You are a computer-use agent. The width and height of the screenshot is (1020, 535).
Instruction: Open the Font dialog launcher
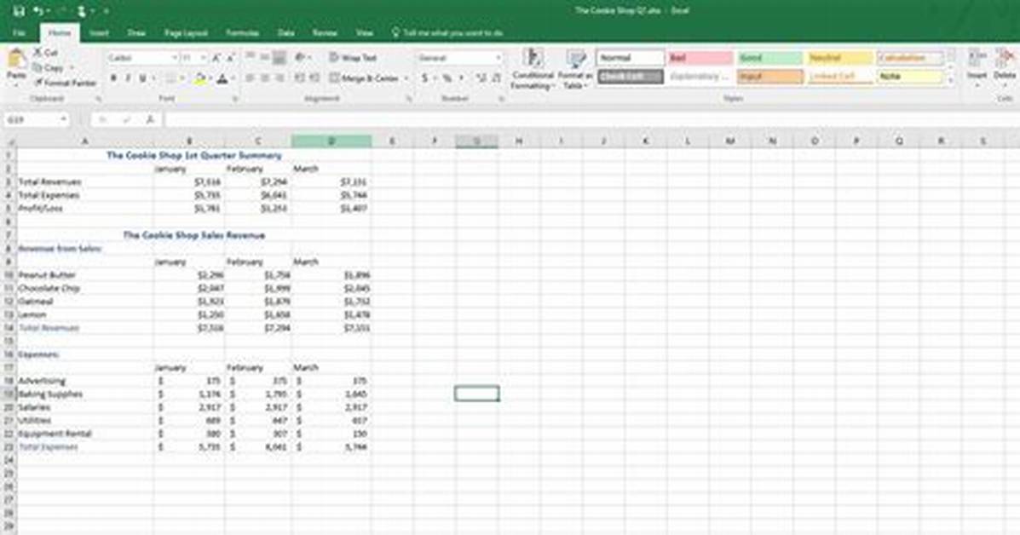click(x=235, y=100)
